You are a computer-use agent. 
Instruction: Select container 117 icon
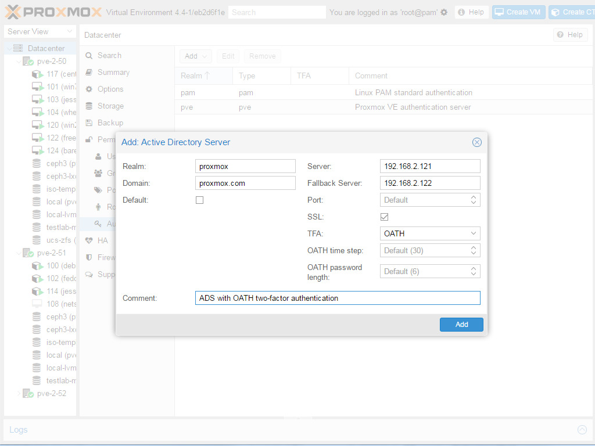(38, 74)
